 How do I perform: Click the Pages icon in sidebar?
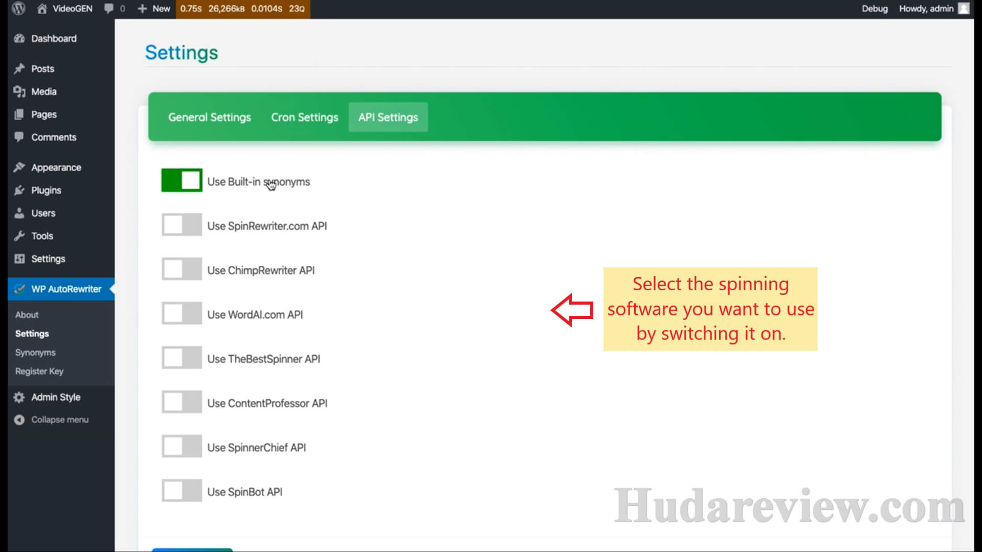pyautogui.click(x=19, y=114)
